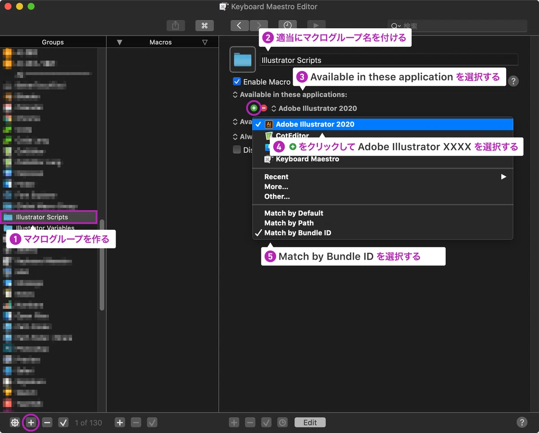Viewport: 539px width, 433px height.
Task: Click the command key toolbar button
Action: click(x=204, y=26)
